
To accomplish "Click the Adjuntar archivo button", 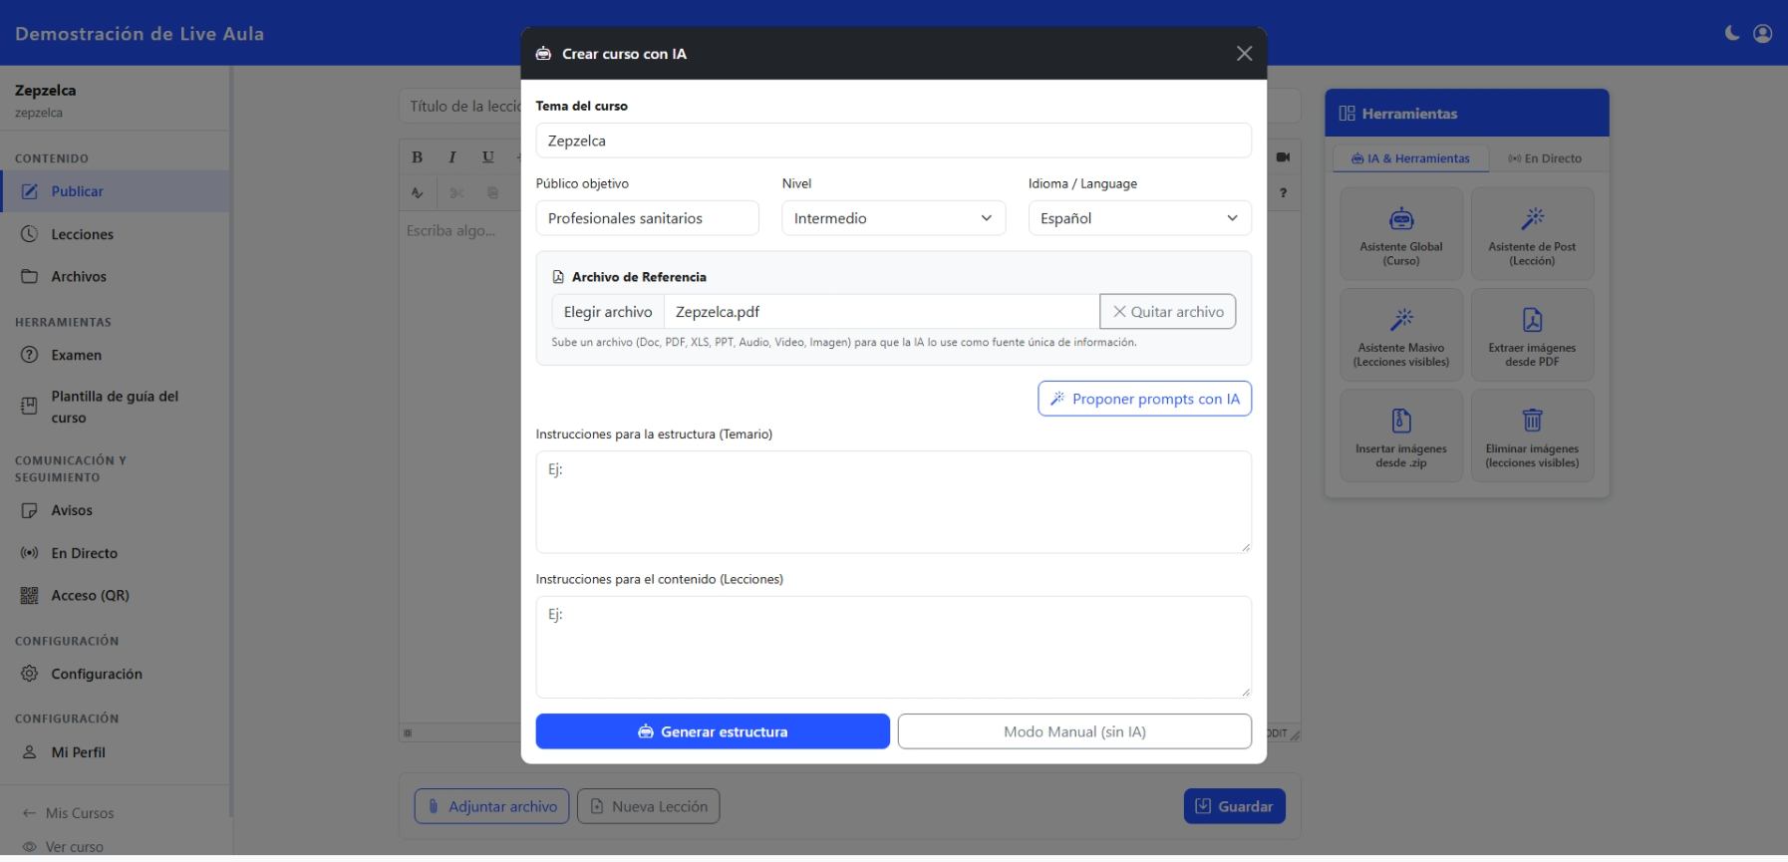I will (x=492, y=806).
